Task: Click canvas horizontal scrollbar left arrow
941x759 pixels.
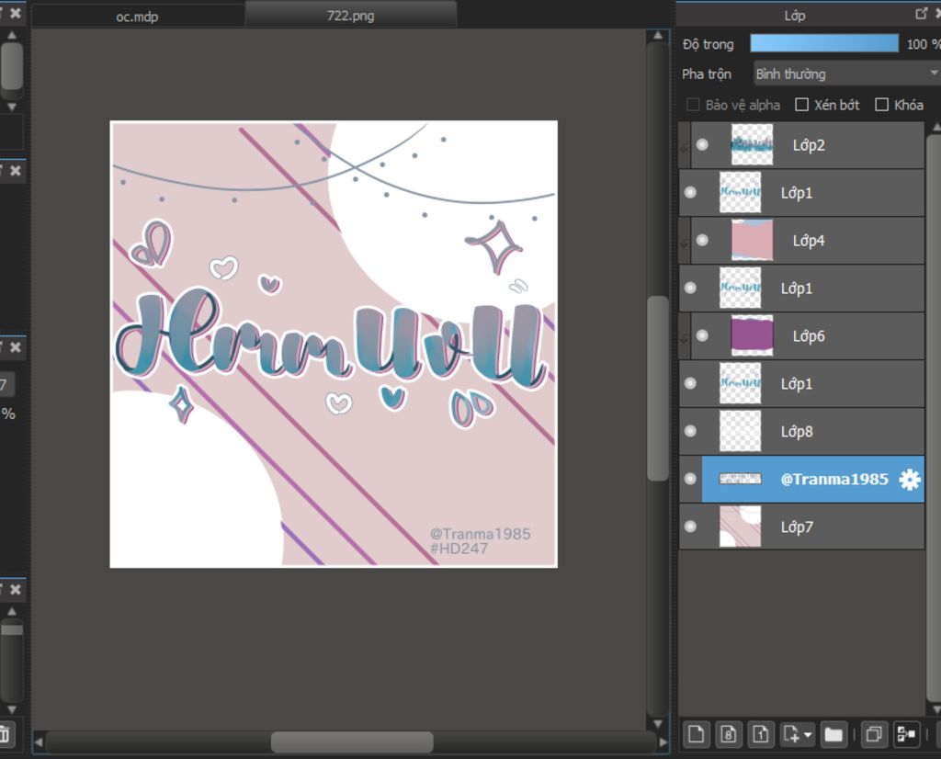Action: [x=39, y=742]
